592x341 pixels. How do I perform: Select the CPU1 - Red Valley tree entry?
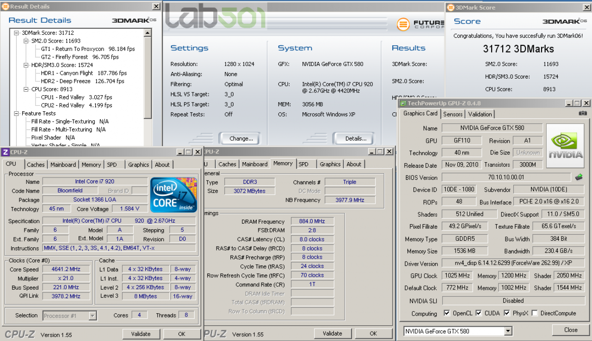pyautogui.click(x=76, y=97)
